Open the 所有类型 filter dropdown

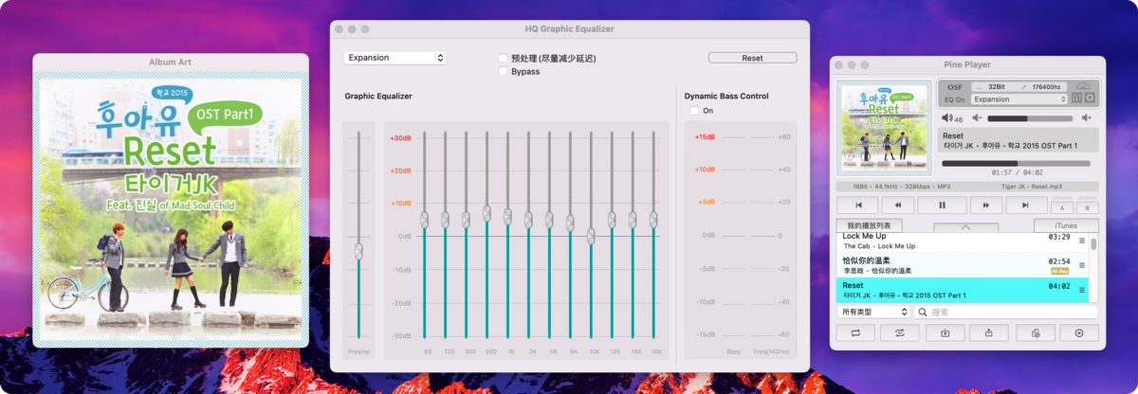click(873, 312)
